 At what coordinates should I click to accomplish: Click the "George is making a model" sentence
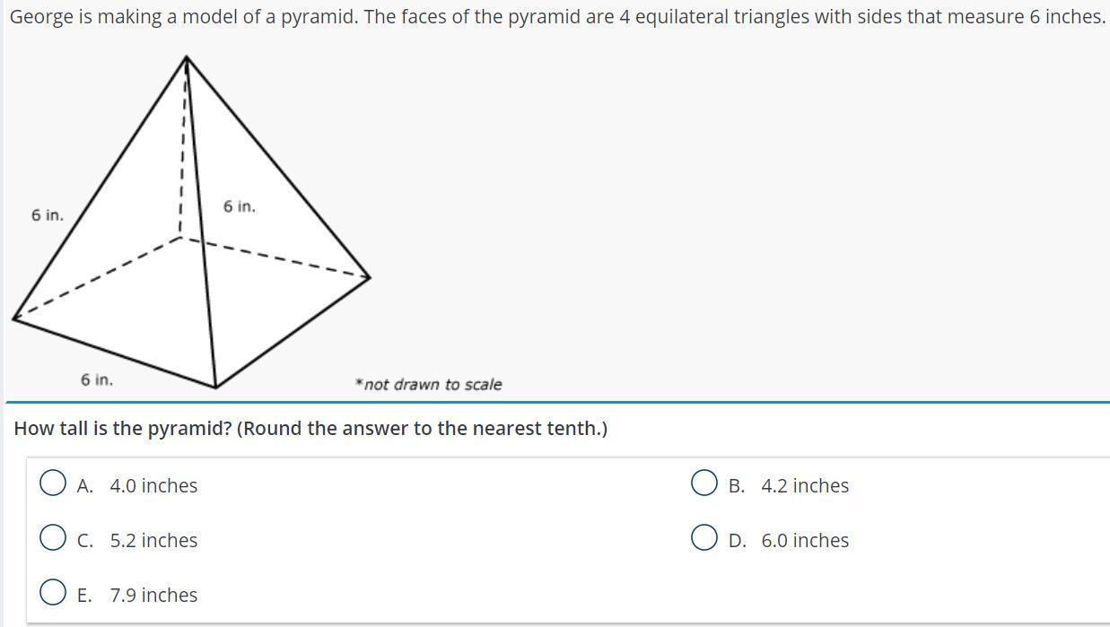point(556,16)
